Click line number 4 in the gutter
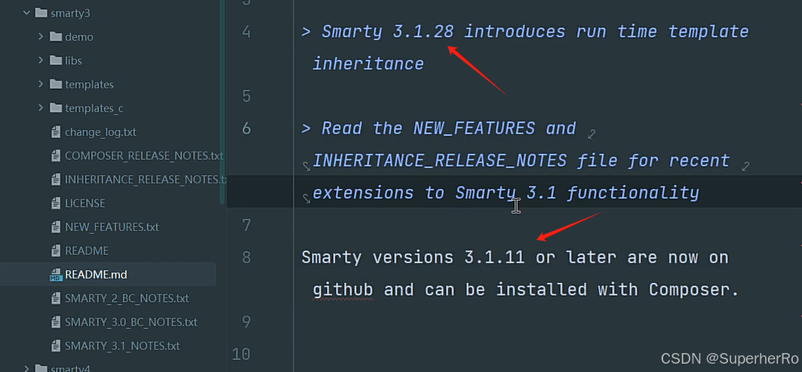Viewport: 802px width, 372px height. [247, 32]
